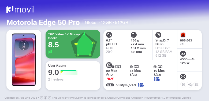
Task: Click the Motorola Edge 50 Pro title
Action: point(43,23)
